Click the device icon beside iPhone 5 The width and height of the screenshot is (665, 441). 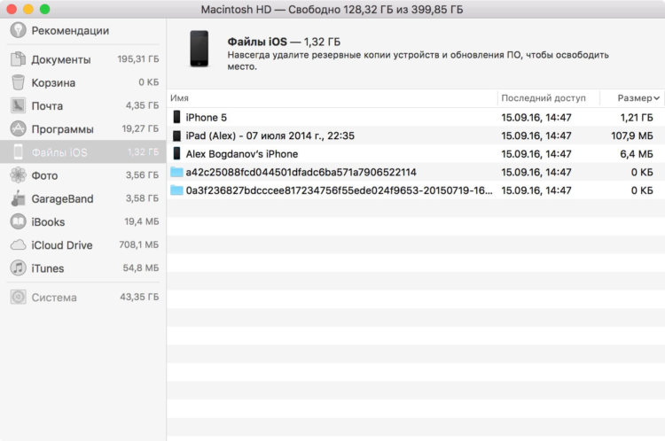[176, 118]
